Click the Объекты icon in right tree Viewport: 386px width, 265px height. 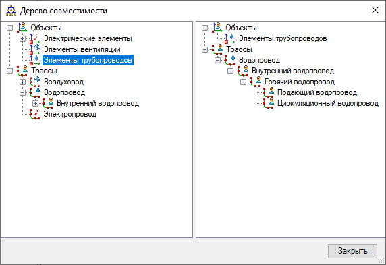point(217,28)
